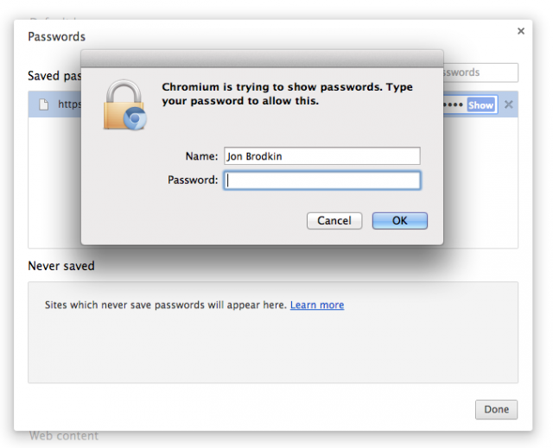Click into the Name field with Jon Brodkin

322,156
